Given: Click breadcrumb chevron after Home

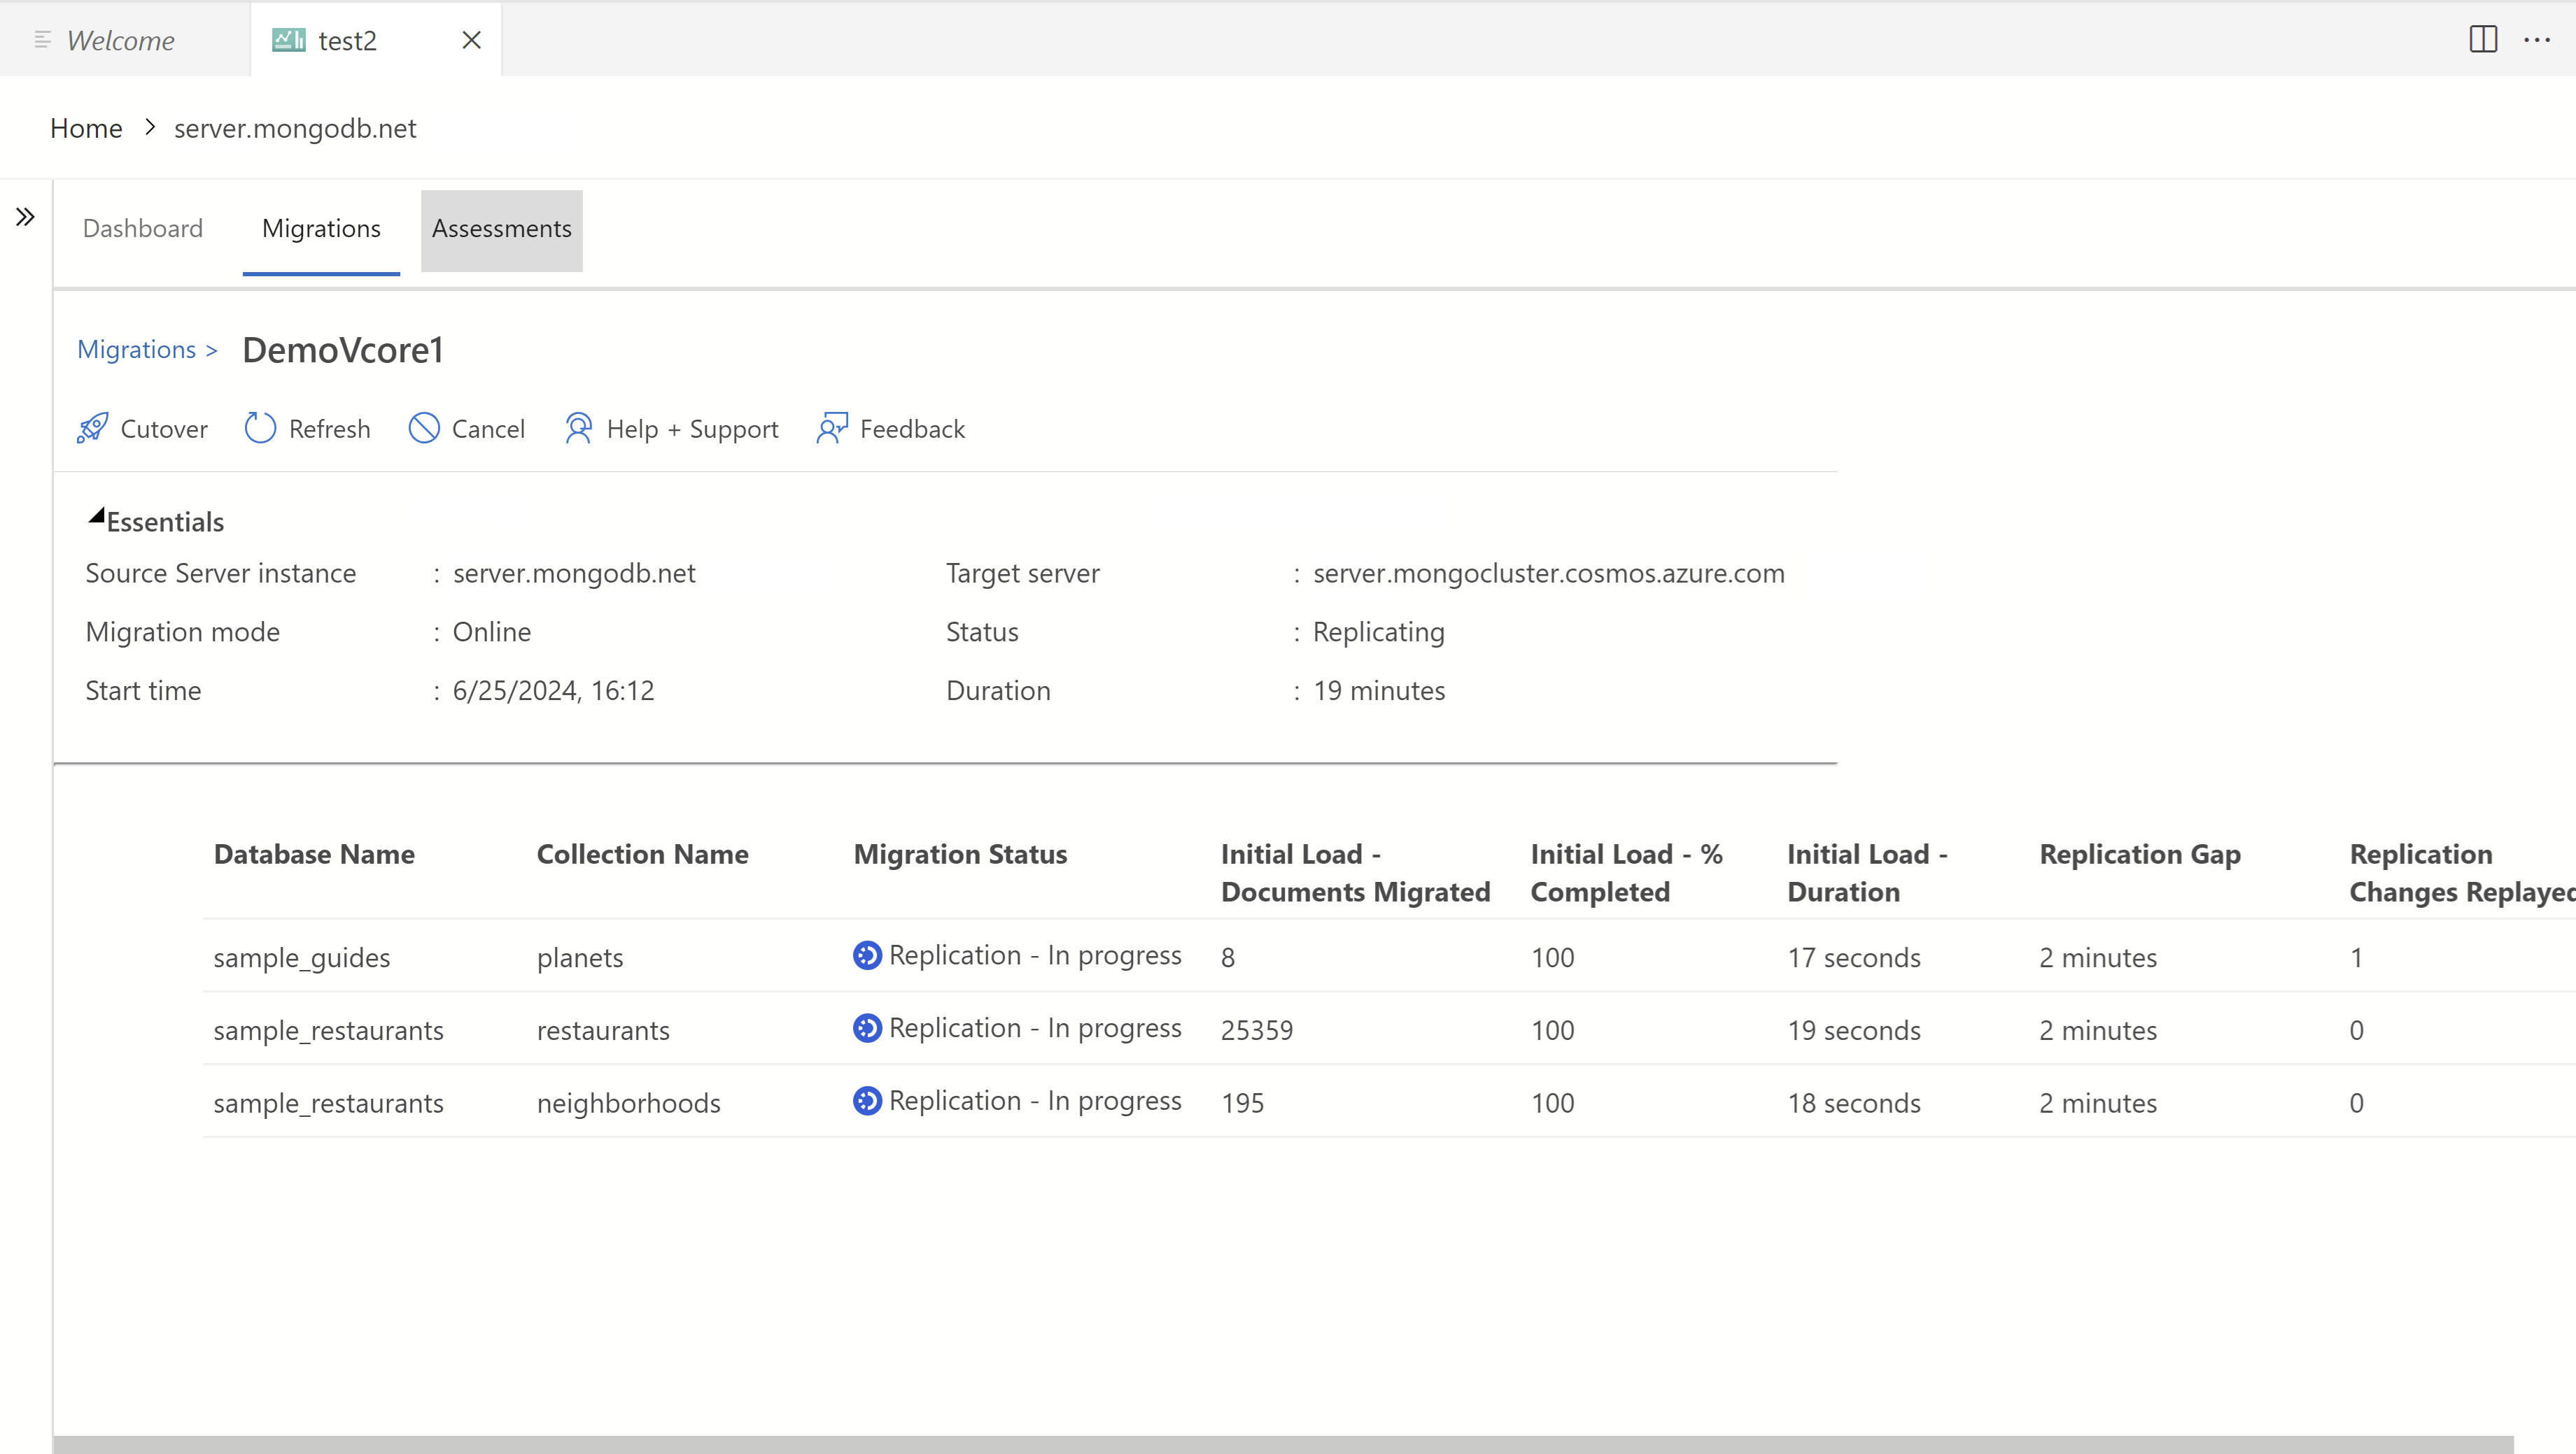Looking at the screenshot, I should (150, 128).
